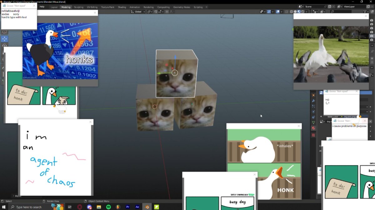The image size is (375, 210).
Task: Open Premiere Pro from the taskbar
Action: click(127, 207)
